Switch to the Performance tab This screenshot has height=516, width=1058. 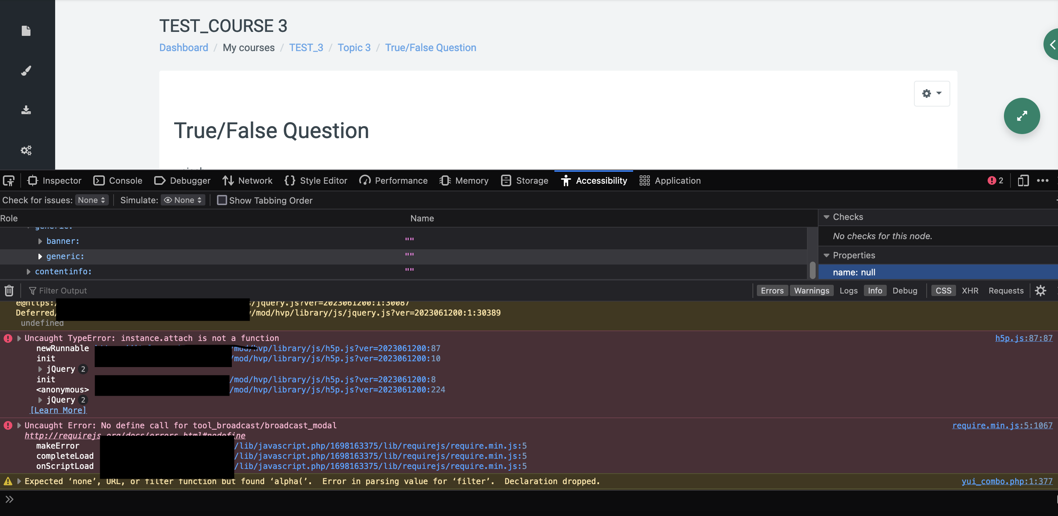(x=393, y=180)
